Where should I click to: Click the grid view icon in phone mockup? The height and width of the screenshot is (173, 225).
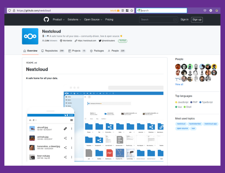(x=71, y=120)
